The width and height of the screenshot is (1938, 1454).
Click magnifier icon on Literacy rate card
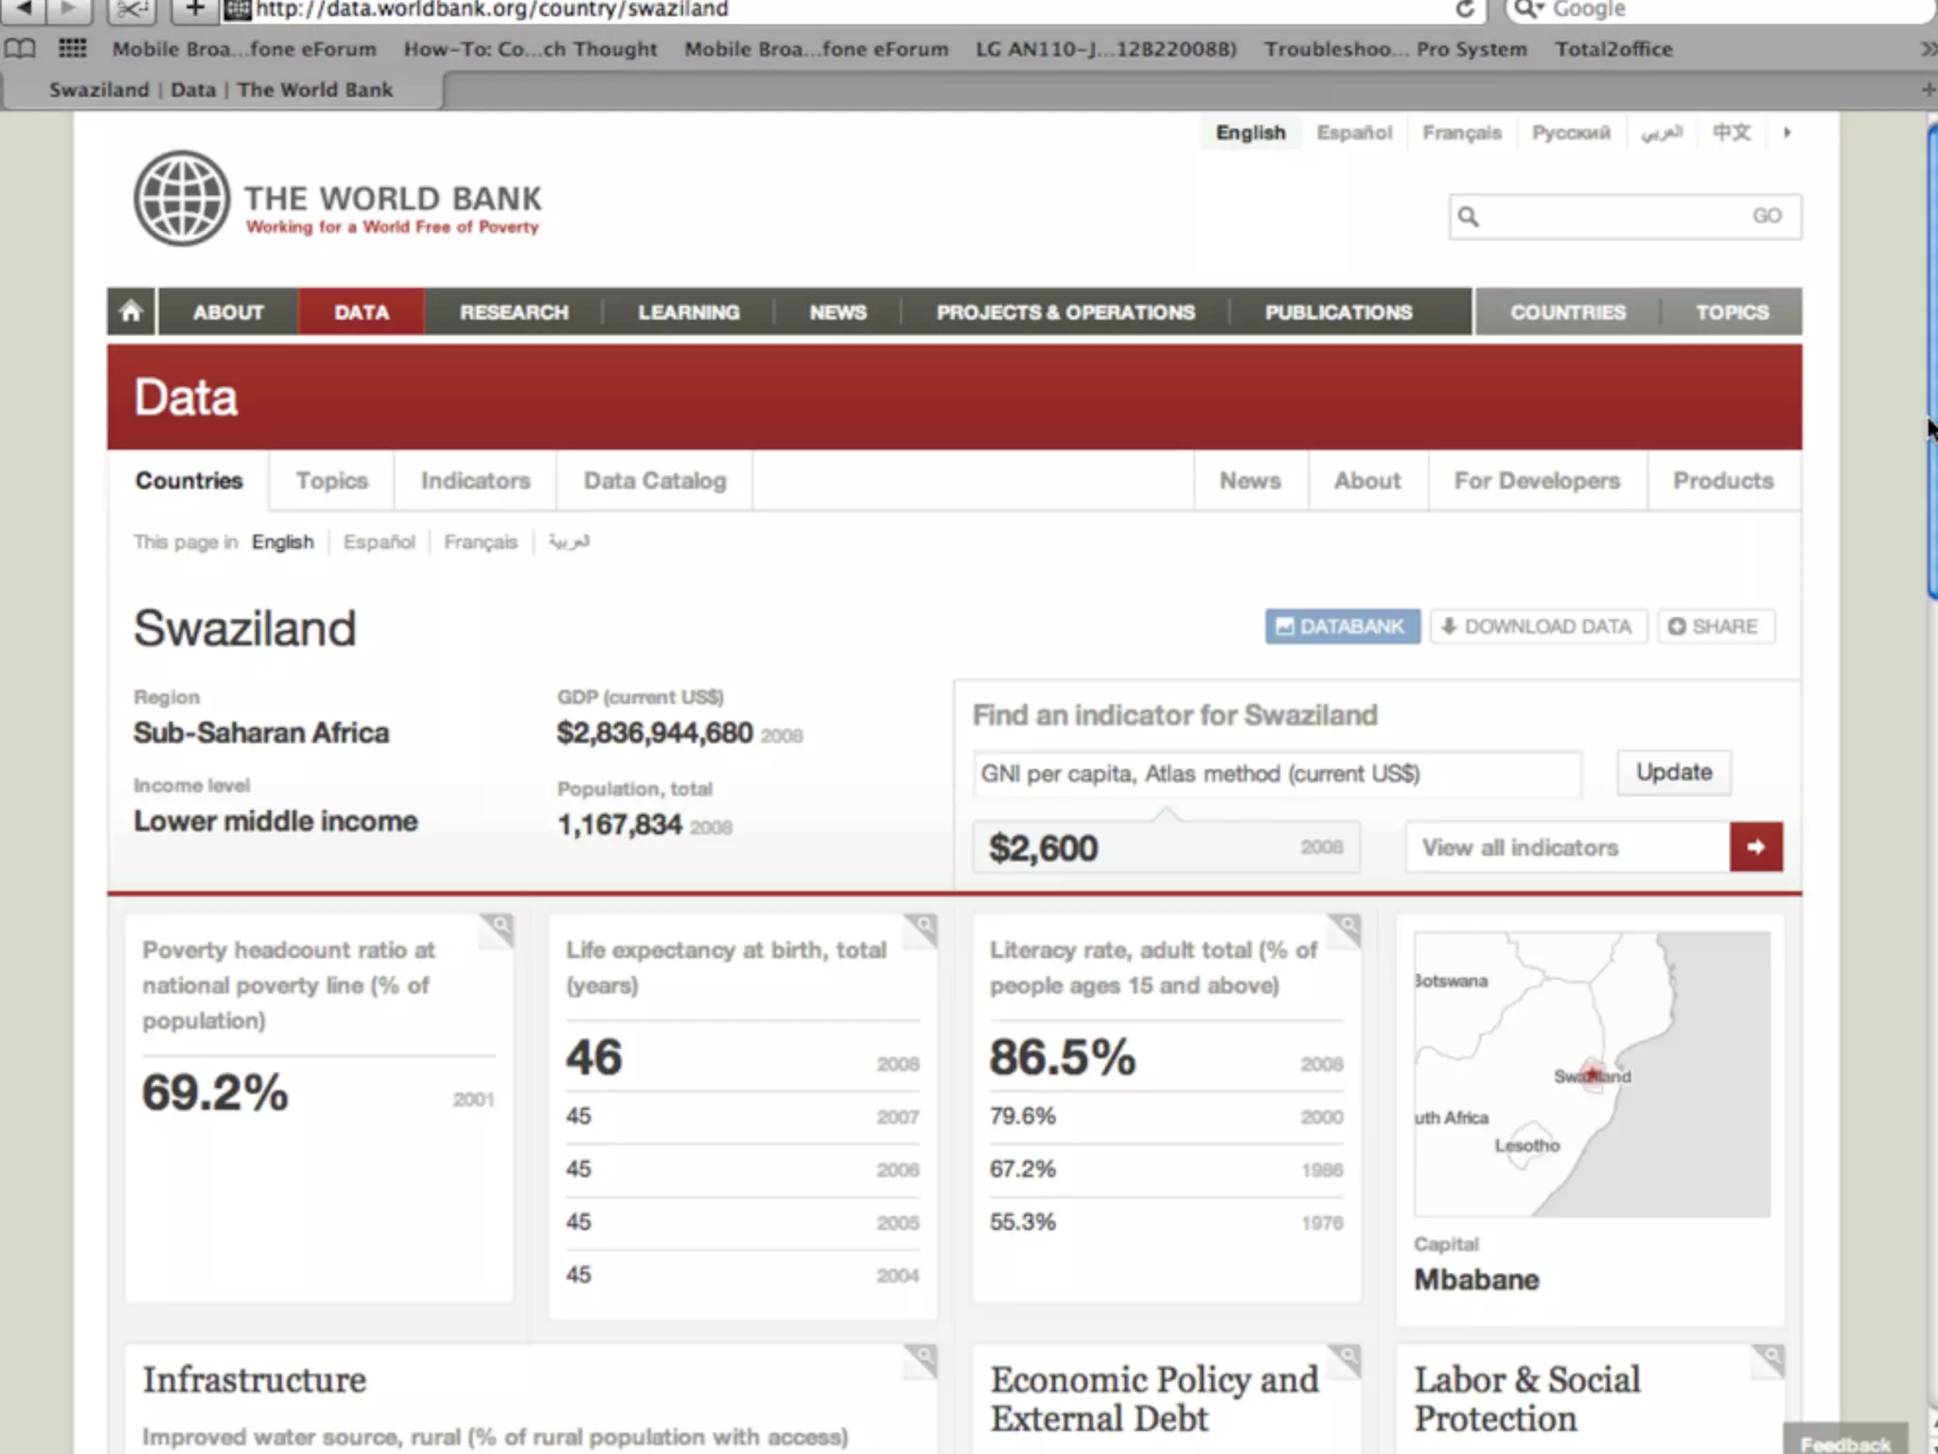tap(1346, 927)
